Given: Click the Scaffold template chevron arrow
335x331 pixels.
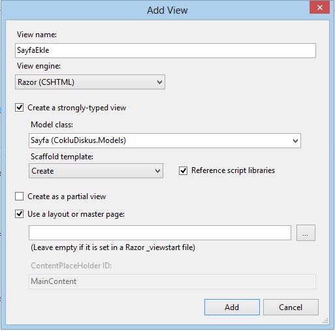Looking at the screenshot, I should point(158,171).
